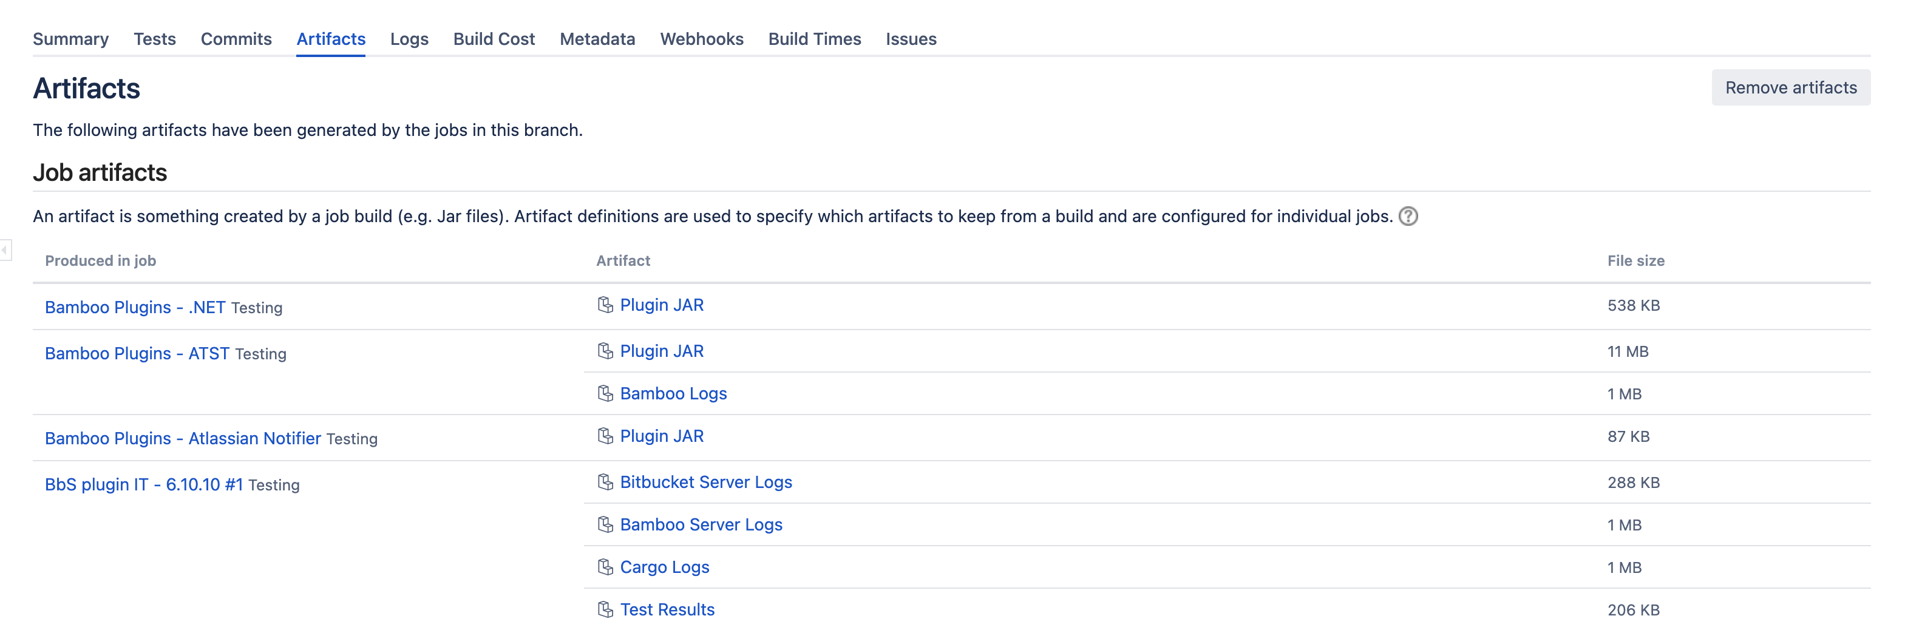Open the Commits tab

tap(236, 39)
